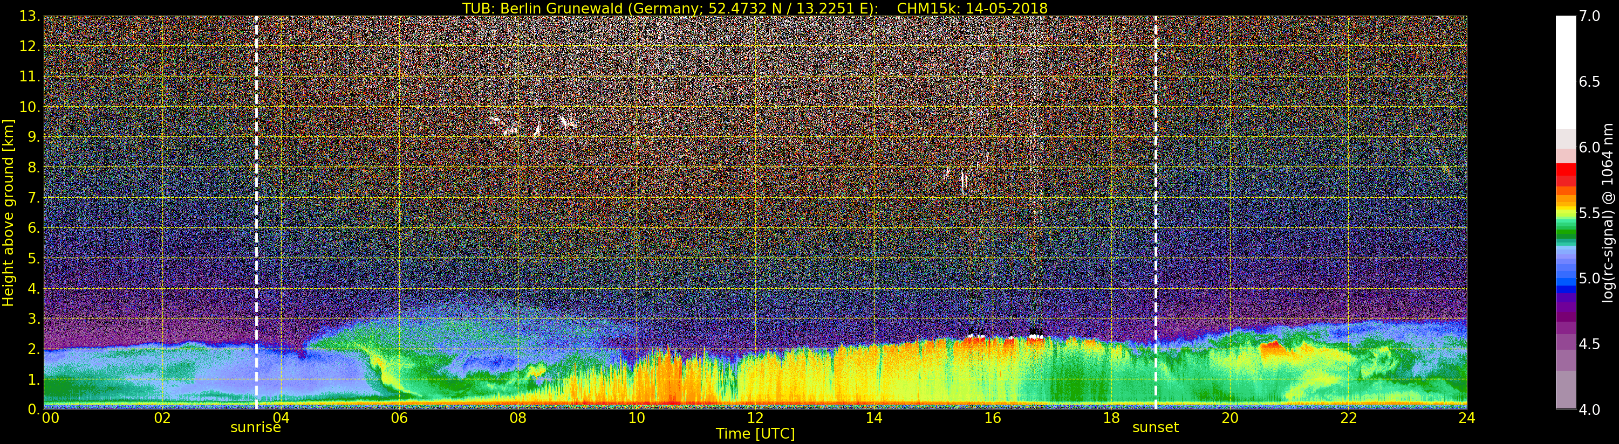The image size is (1619, 444).
Task: Click the colorbar tick value 5.0
Action: tap(1589, 278)
